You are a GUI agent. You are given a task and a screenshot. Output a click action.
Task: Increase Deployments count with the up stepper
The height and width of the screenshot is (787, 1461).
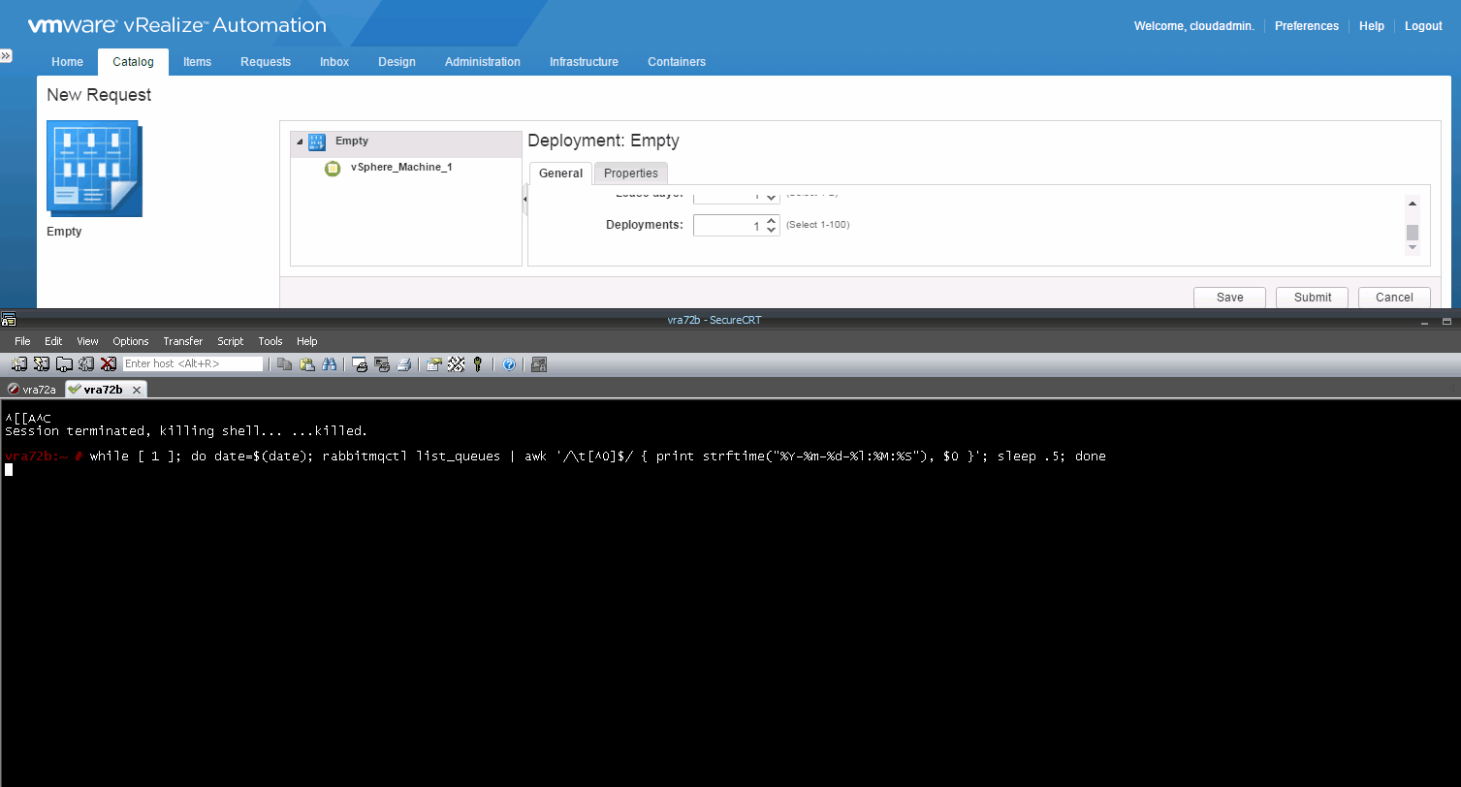(769, 220)
